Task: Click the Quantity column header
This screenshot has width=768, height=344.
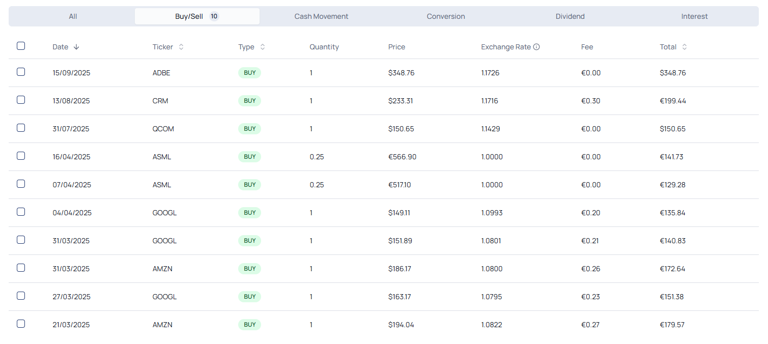Action: tap(324, 47)
